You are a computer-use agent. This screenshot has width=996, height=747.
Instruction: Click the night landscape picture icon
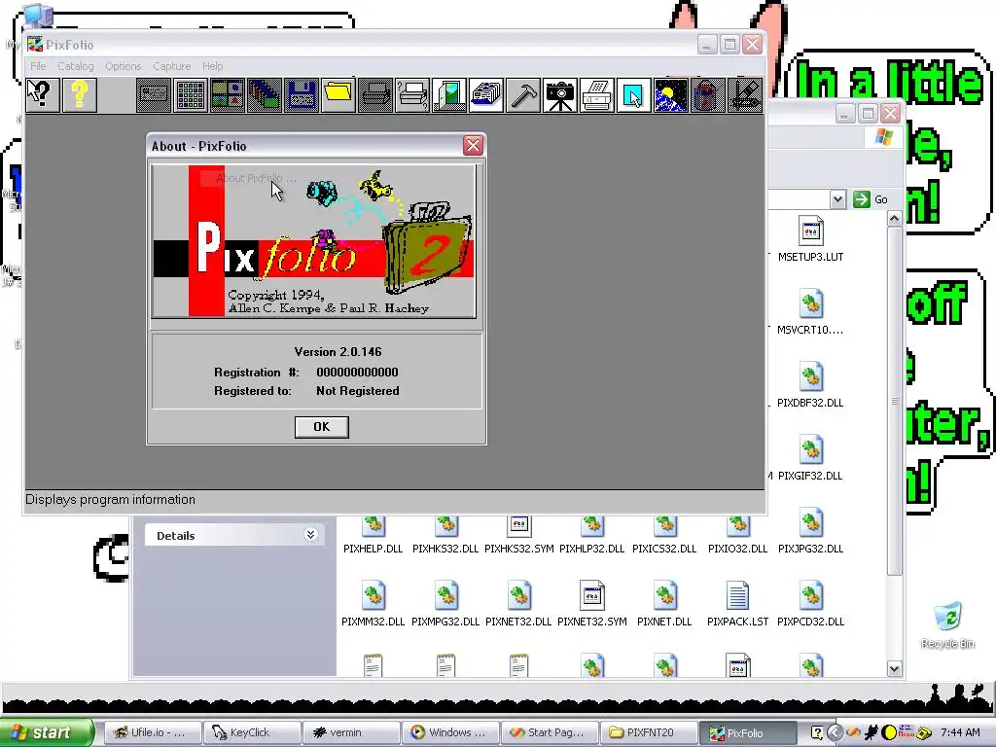coord(670,95)
